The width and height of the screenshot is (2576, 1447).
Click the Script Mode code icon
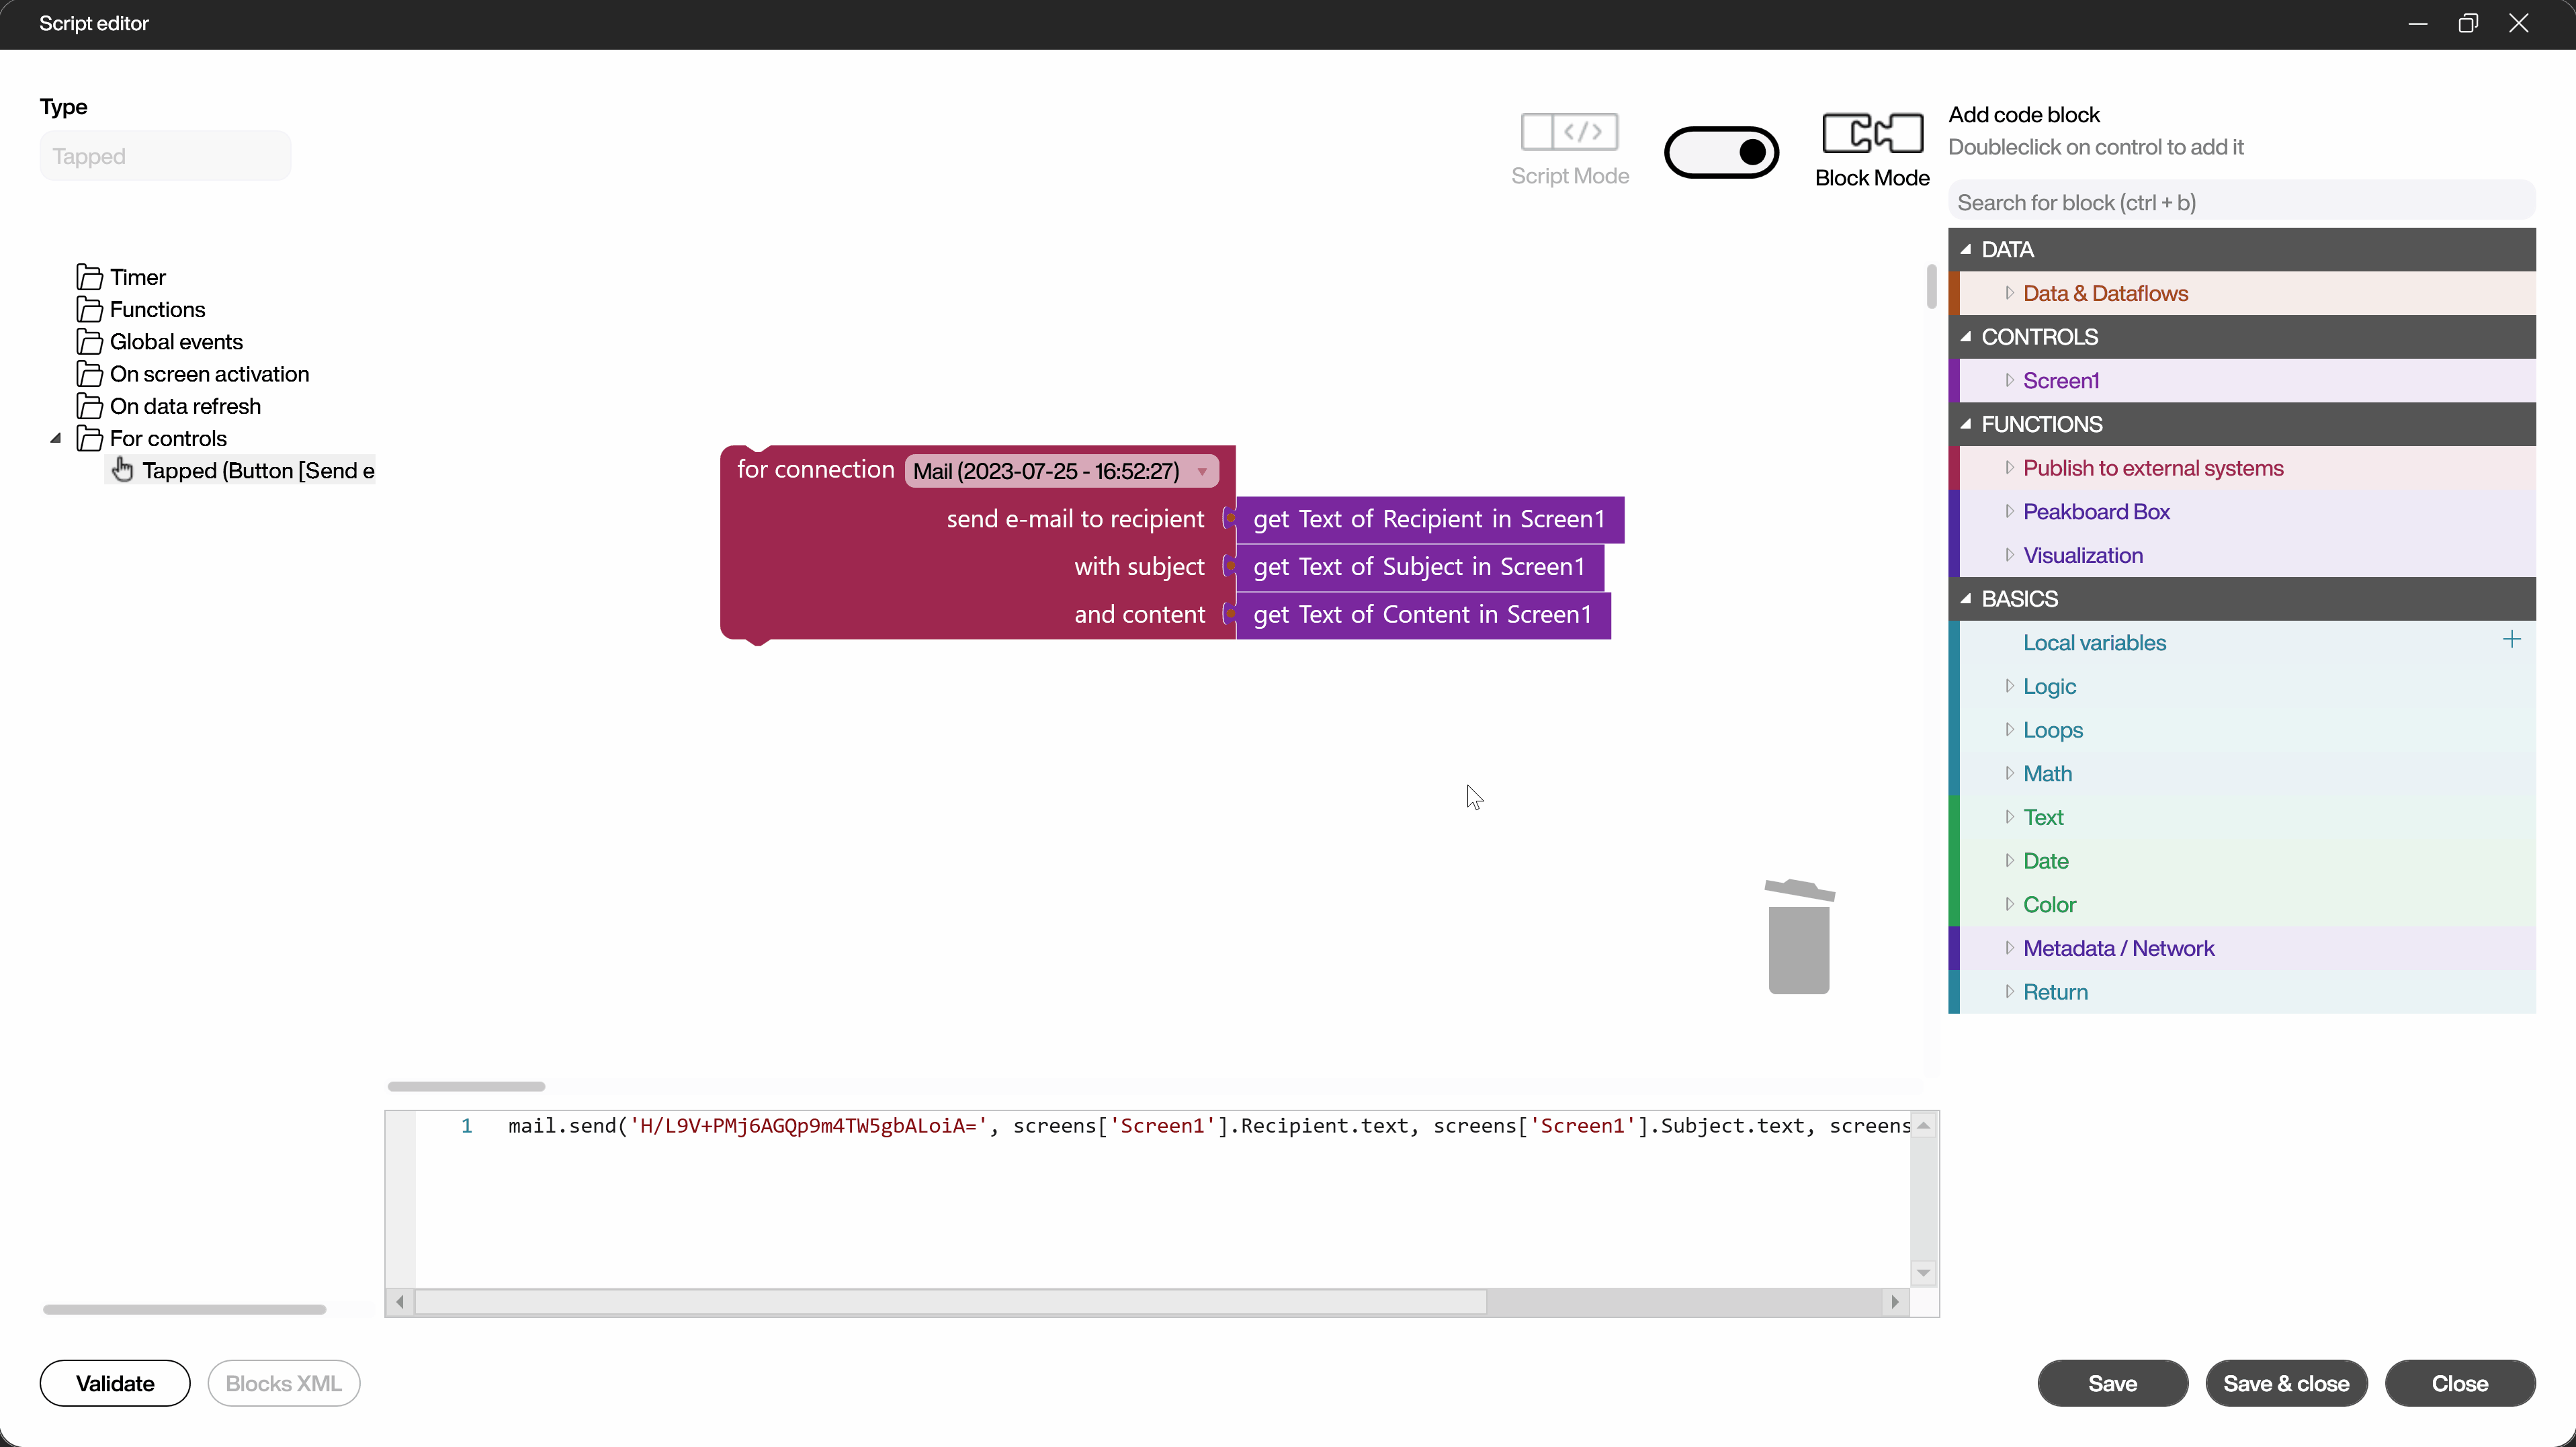1569,131
